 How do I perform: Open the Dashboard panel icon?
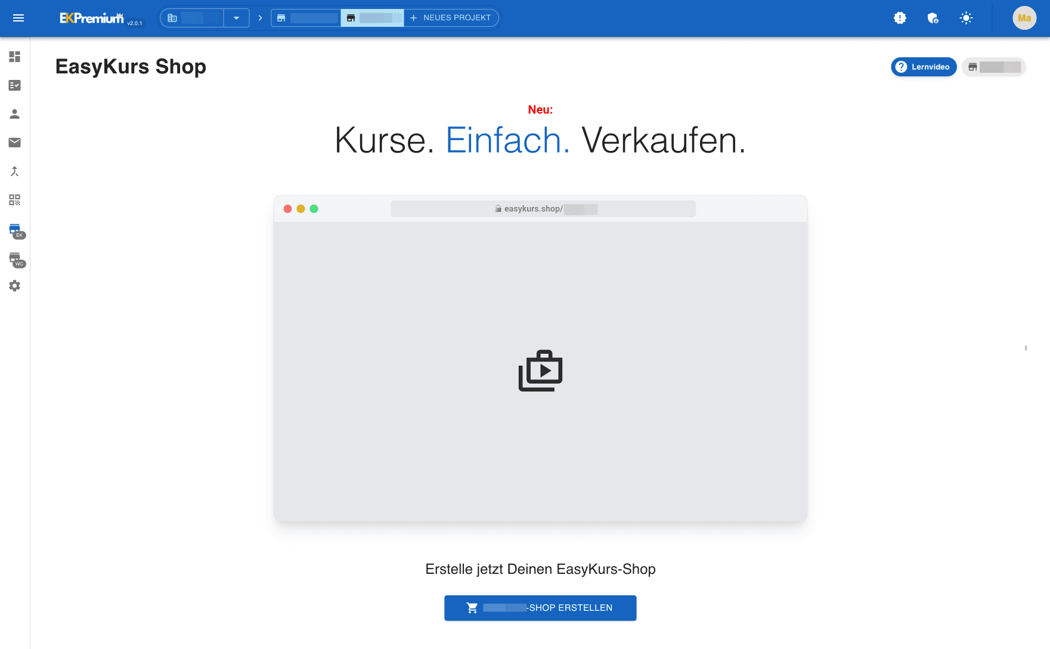click(x=14, y=57)
